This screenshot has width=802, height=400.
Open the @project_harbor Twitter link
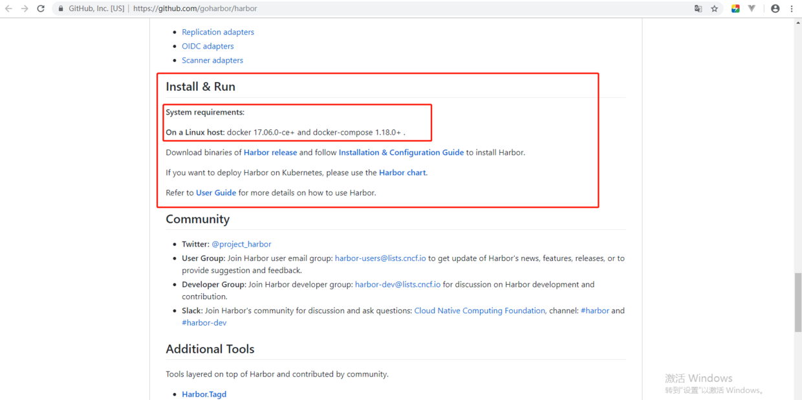click(x=241, y=244)
